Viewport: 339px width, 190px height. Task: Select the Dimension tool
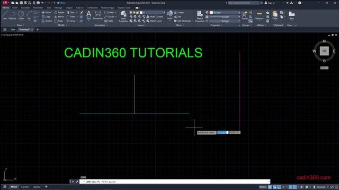click(97, 15)
